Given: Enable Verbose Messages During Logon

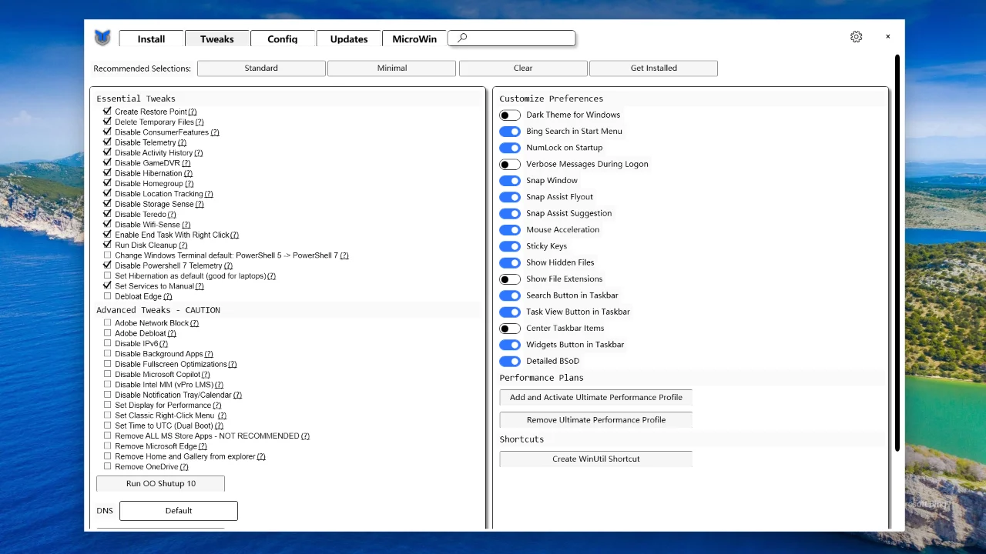Looking at the screenshot, I should [510, 165].
